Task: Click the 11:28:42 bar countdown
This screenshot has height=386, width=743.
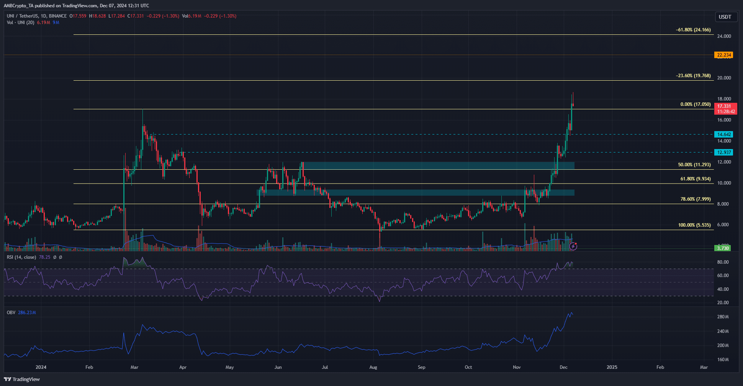Action: click(726, 112)
